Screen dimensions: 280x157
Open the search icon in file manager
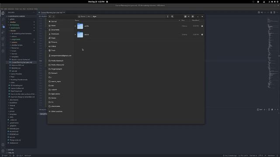pyautogui.click(x=172, y=17)
